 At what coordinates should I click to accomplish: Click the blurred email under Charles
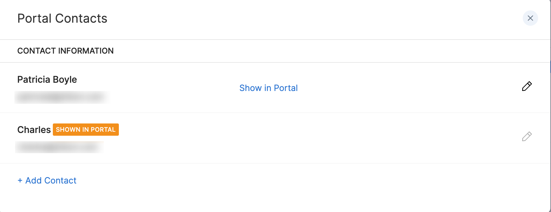59,147
